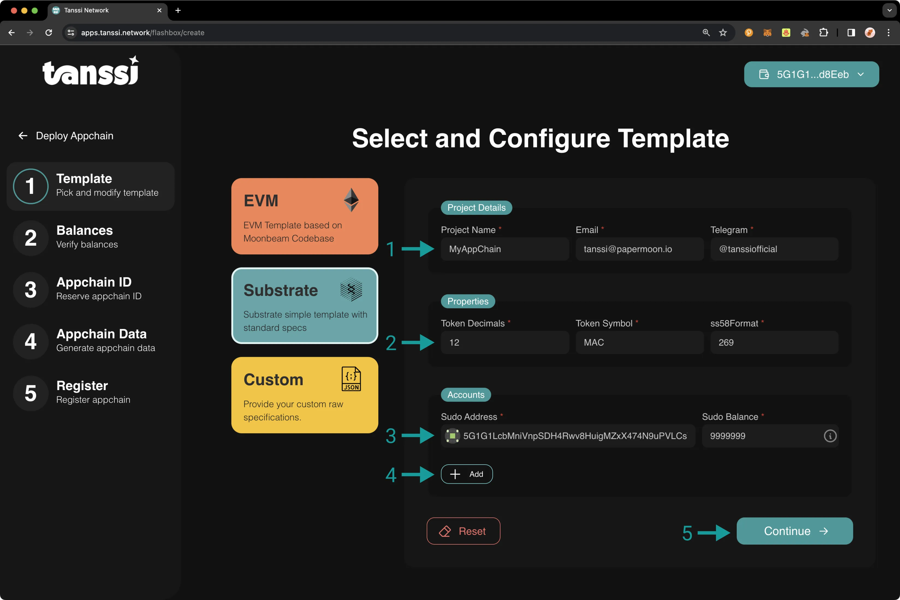Select step 4 Appchain Data

(x=91, y=341)
